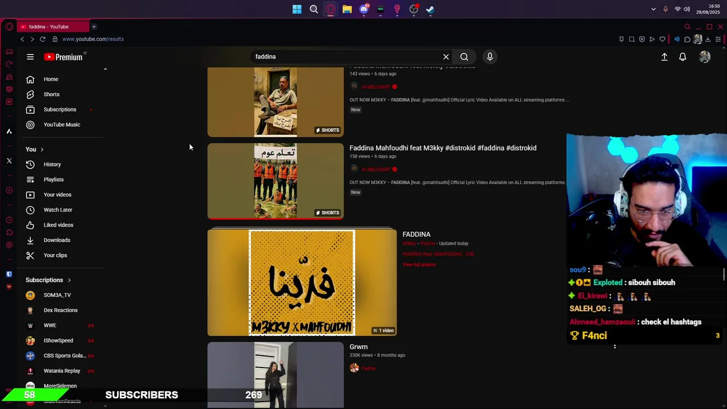Click the YouTube Premium logo
The width and height of the screenshot is (727, 409).
coord(63,57)
